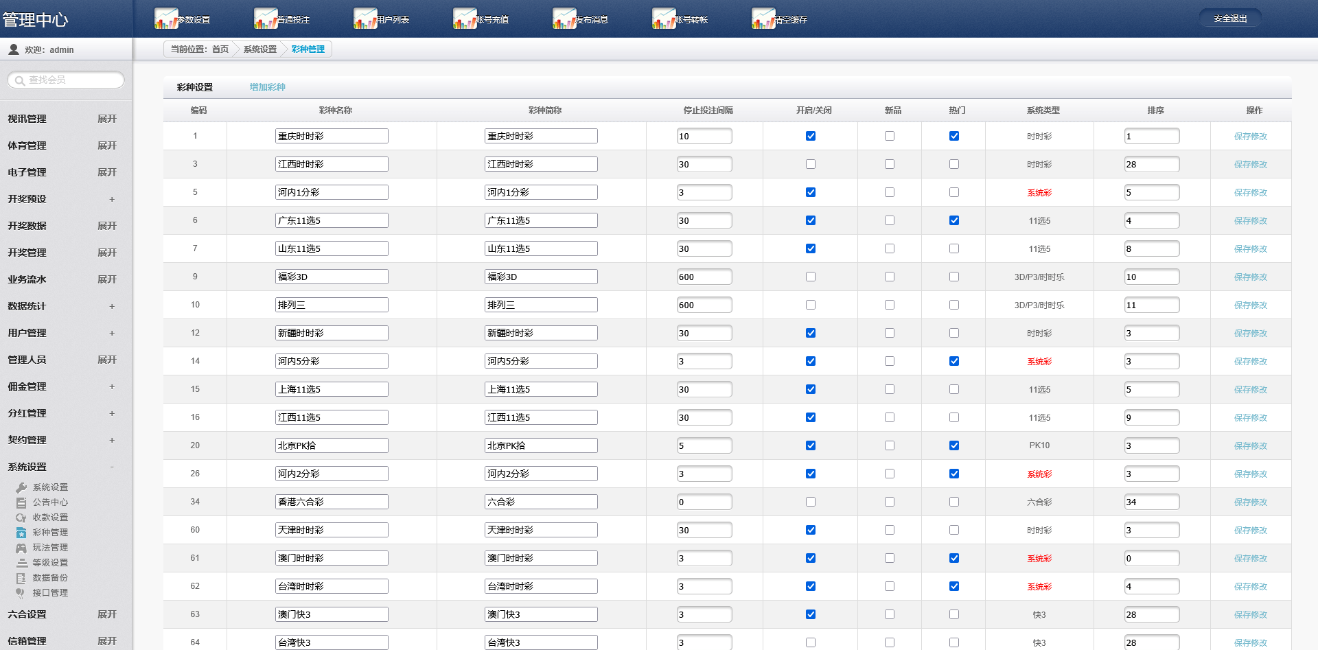Expand 开奖预设 using its plus sign
This screenshot has height=650, width=1318.
(x=112, y=199)
